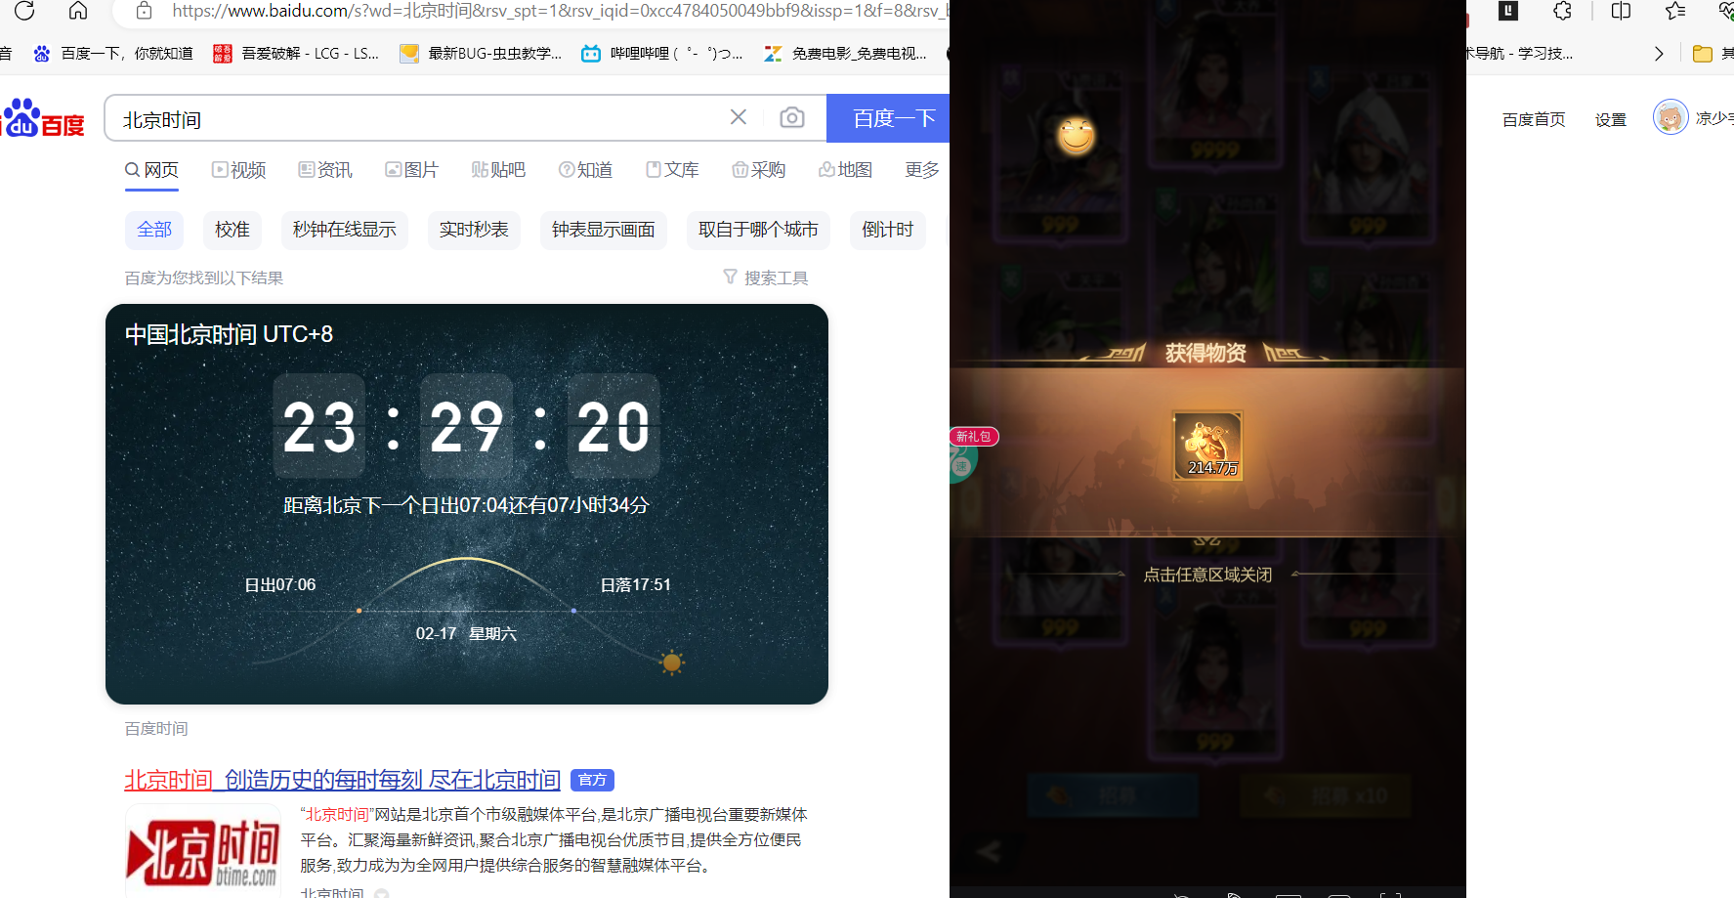Open the 设置 menu on Baidu

pyautogui.click(x=1611, y=119)
